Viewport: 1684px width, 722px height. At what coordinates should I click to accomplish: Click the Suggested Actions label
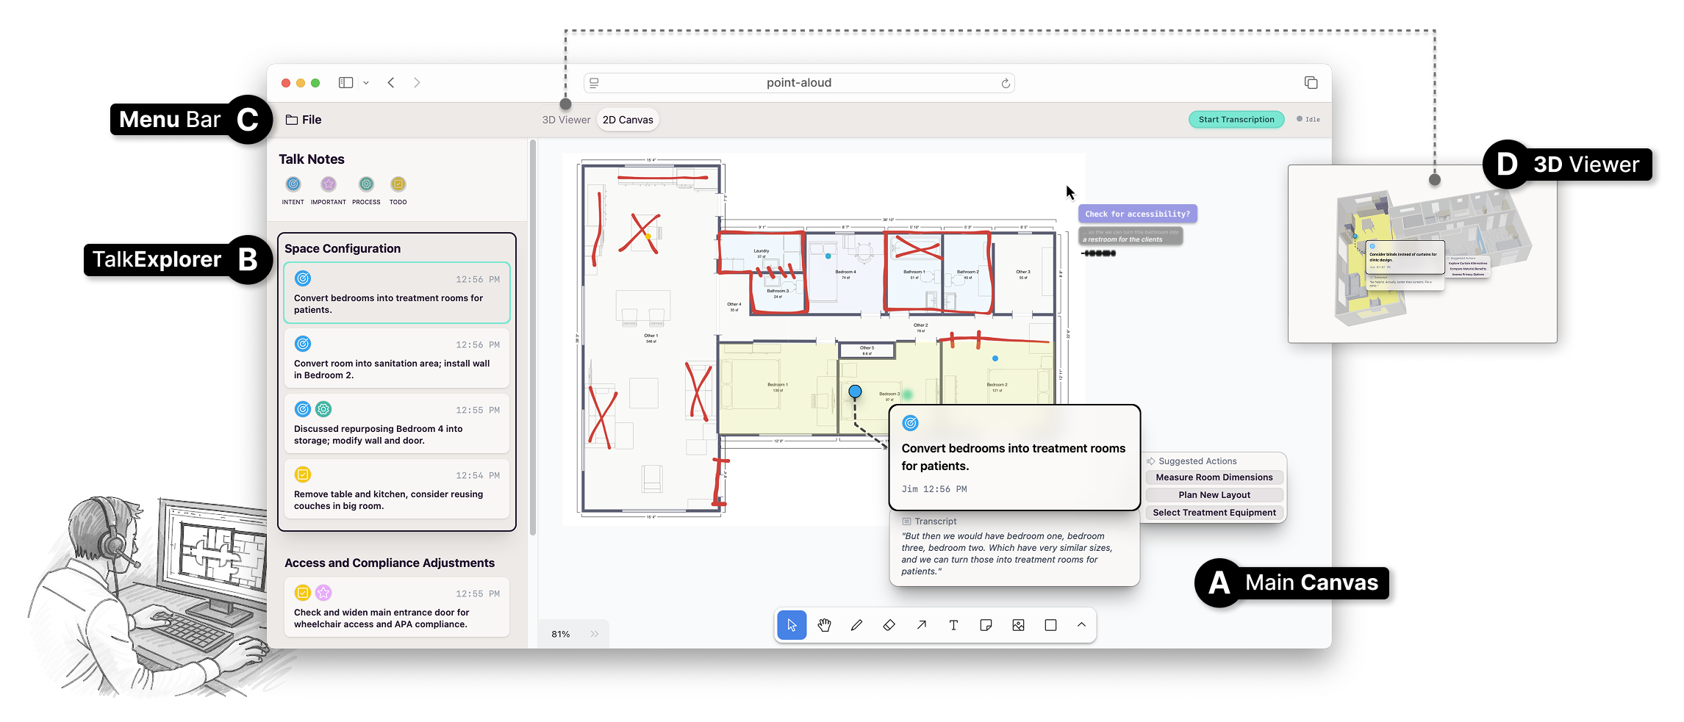point(1197,461)
